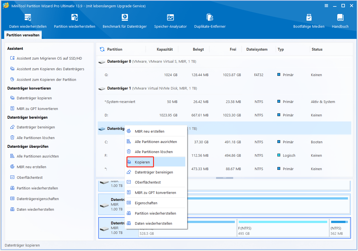This screenshot has height=251, width=358.
Task: Click the FAT32 file system cell
Action: 259,75
